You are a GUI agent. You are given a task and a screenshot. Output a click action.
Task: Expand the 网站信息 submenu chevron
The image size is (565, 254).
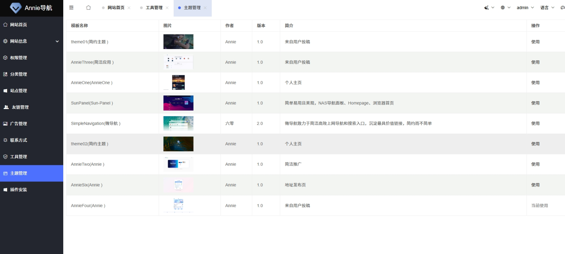[57, 41]
